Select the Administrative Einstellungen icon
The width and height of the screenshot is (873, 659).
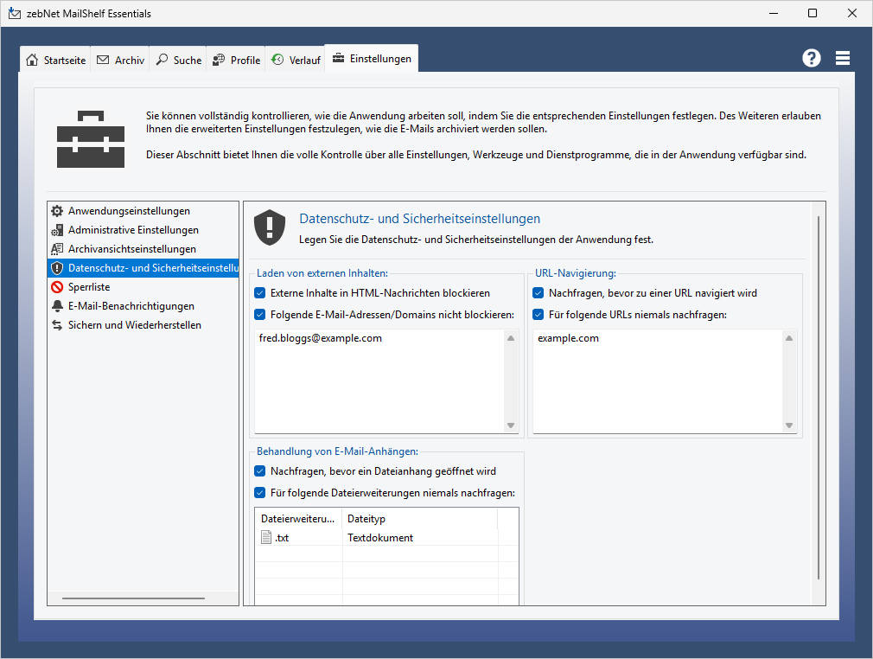(57, 230)
